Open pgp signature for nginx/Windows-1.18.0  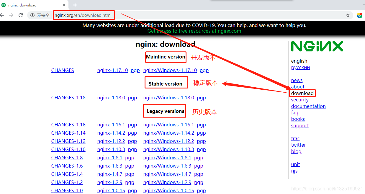(x=202, y=98)
